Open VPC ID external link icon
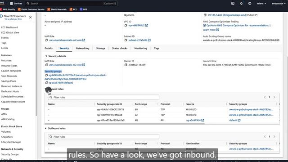288x162 pixels. [147, 25]
